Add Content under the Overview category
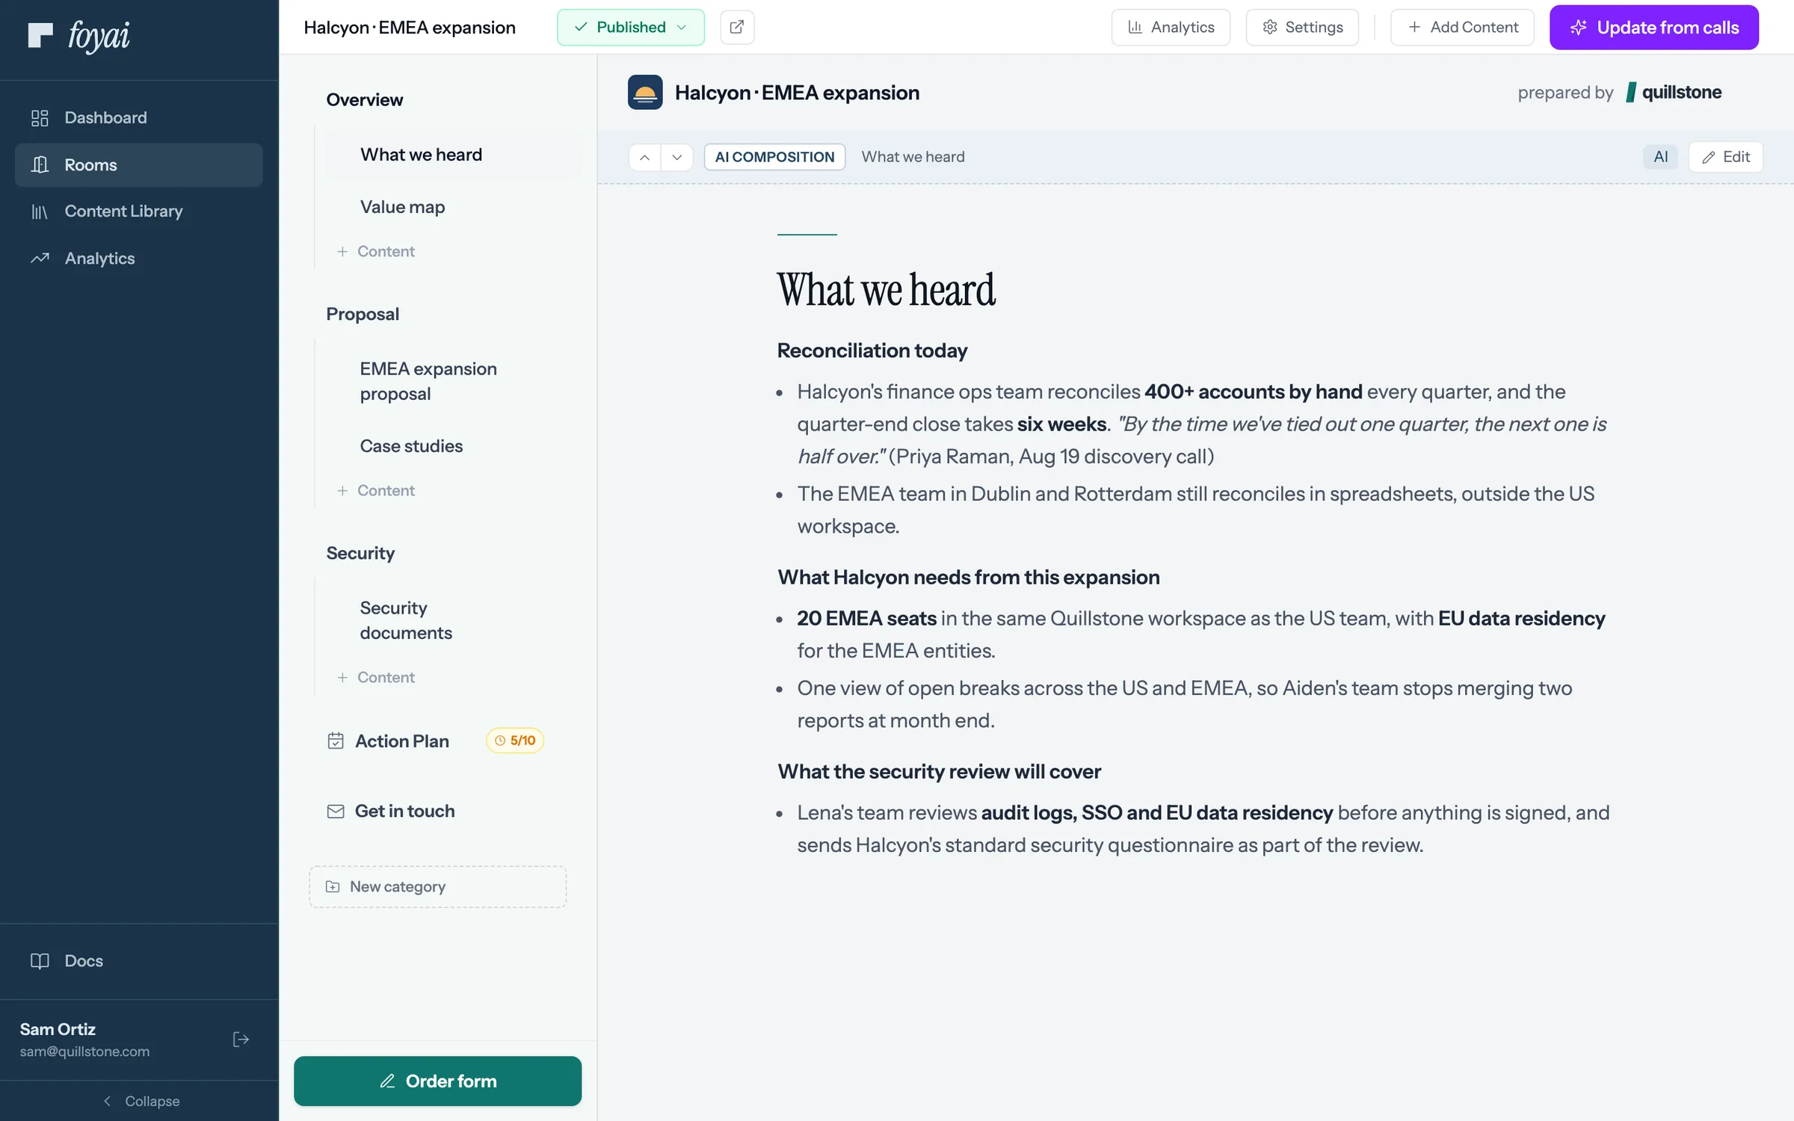1794x1121 pixels. [x=376, y=252]
